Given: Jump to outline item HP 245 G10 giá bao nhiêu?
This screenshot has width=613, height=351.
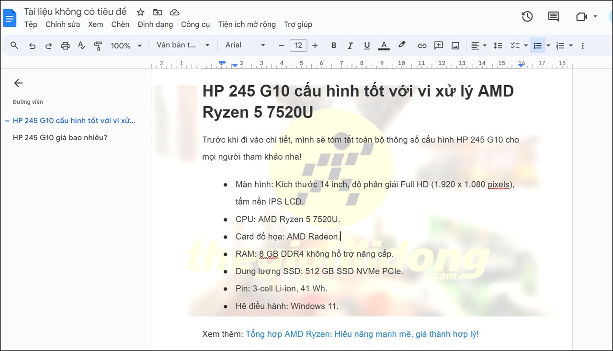Looking at the screenshot, I should (60, 138).
